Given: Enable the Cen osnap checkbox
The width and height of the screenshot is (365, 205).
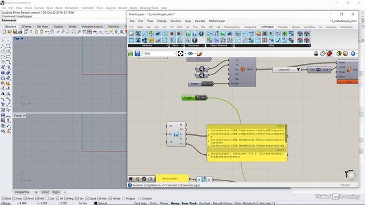Looking at the screenshot, I should 47,199.
